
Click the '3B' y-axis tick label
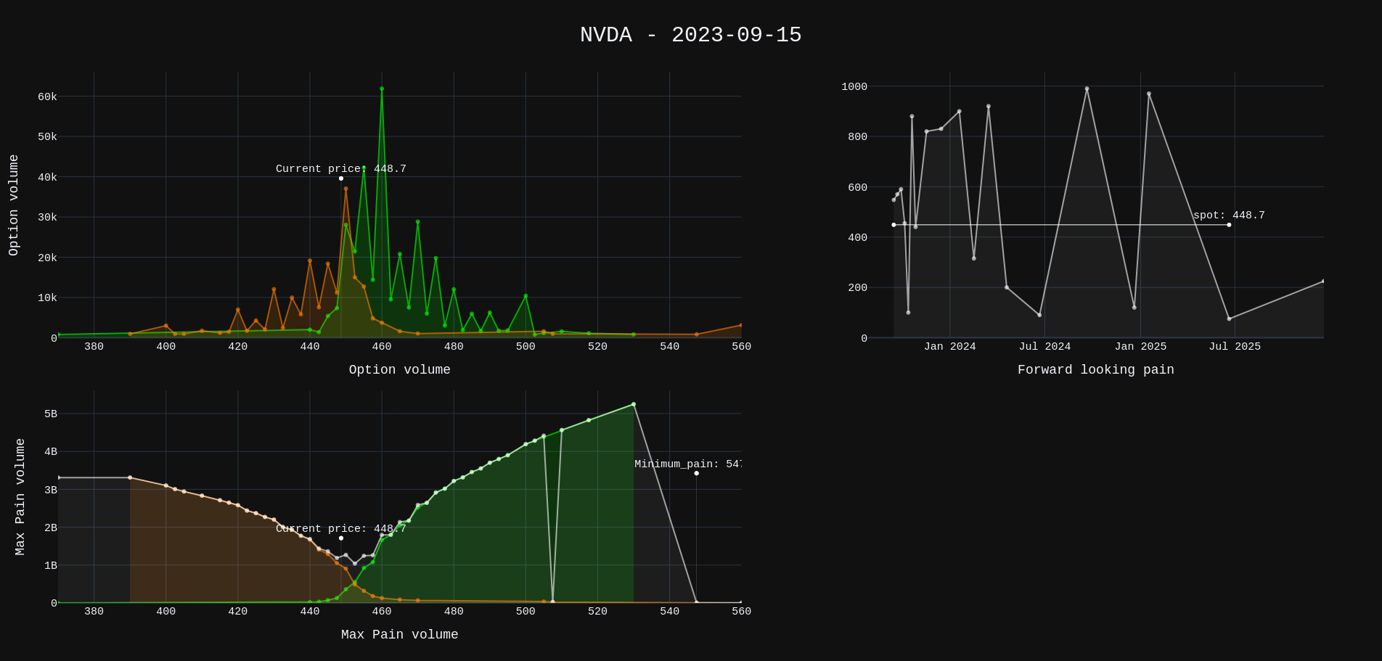(51, 490)
